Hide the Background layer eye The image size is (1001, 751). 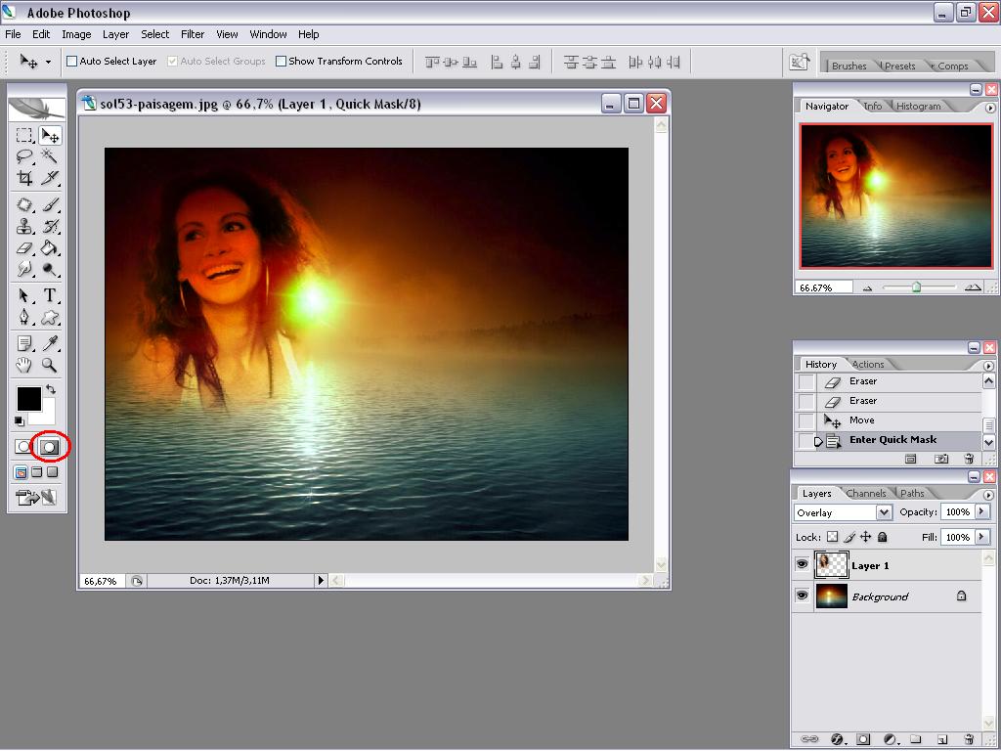[802, 596]
